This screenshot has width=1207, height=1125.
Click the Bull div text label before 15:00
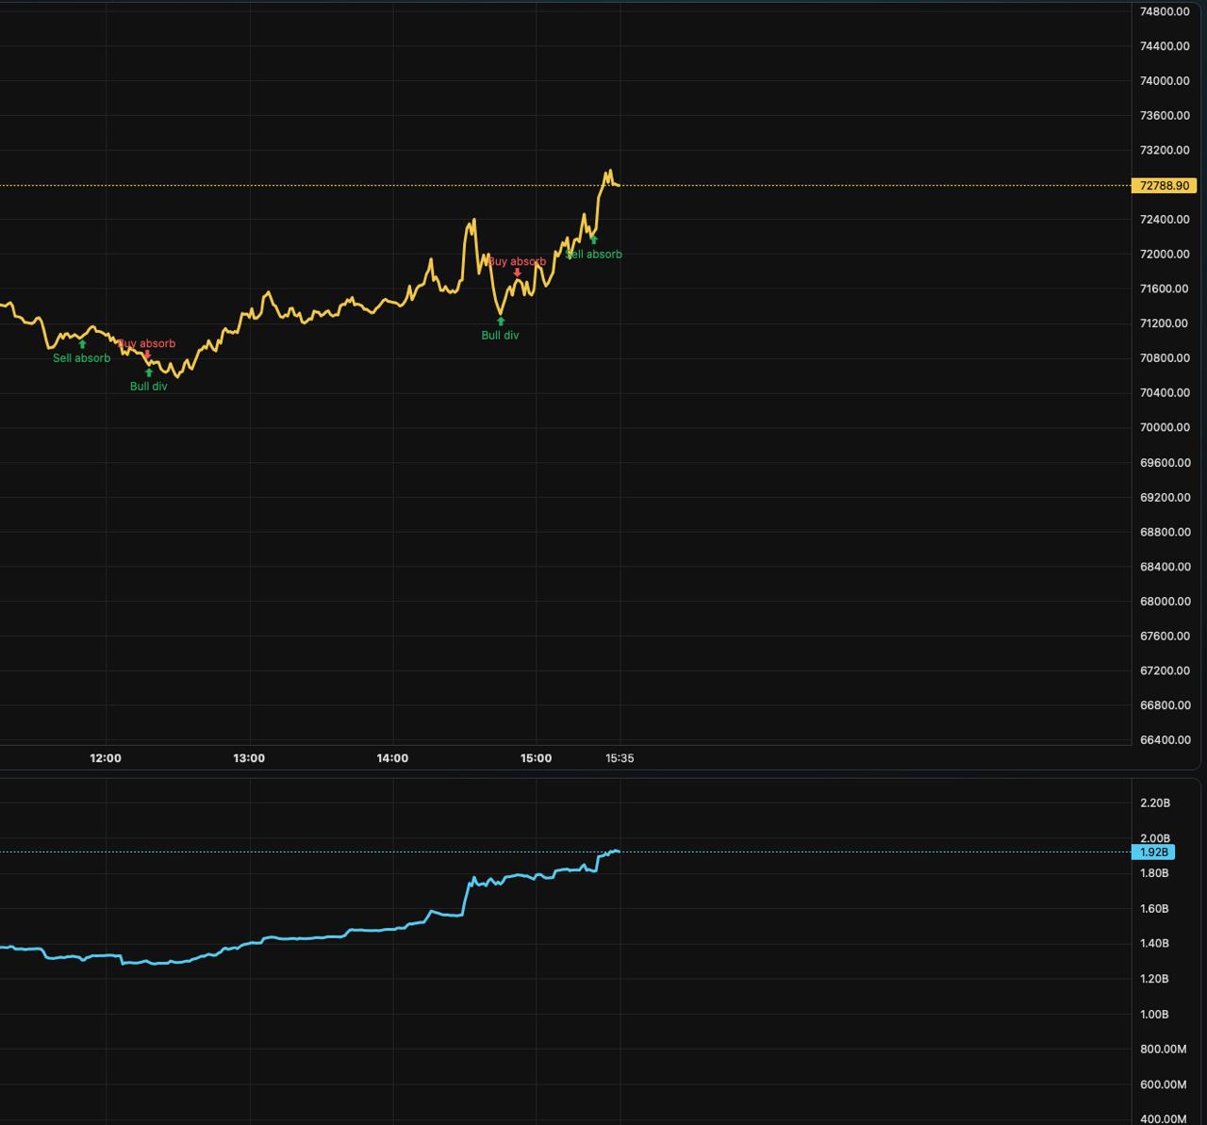500,336
